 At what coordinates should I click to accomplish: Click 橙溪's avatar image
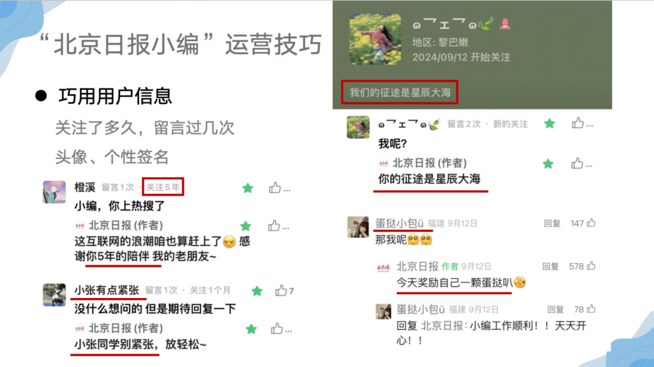[x=54, y=192]
